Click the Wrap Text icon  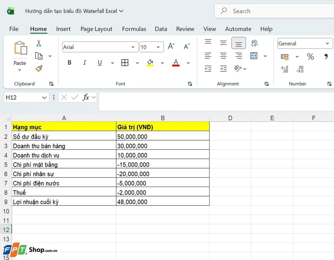(254, 43)
